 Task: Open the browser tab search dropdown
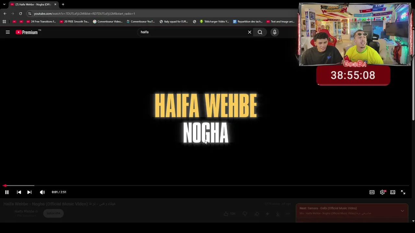[4, 5]
